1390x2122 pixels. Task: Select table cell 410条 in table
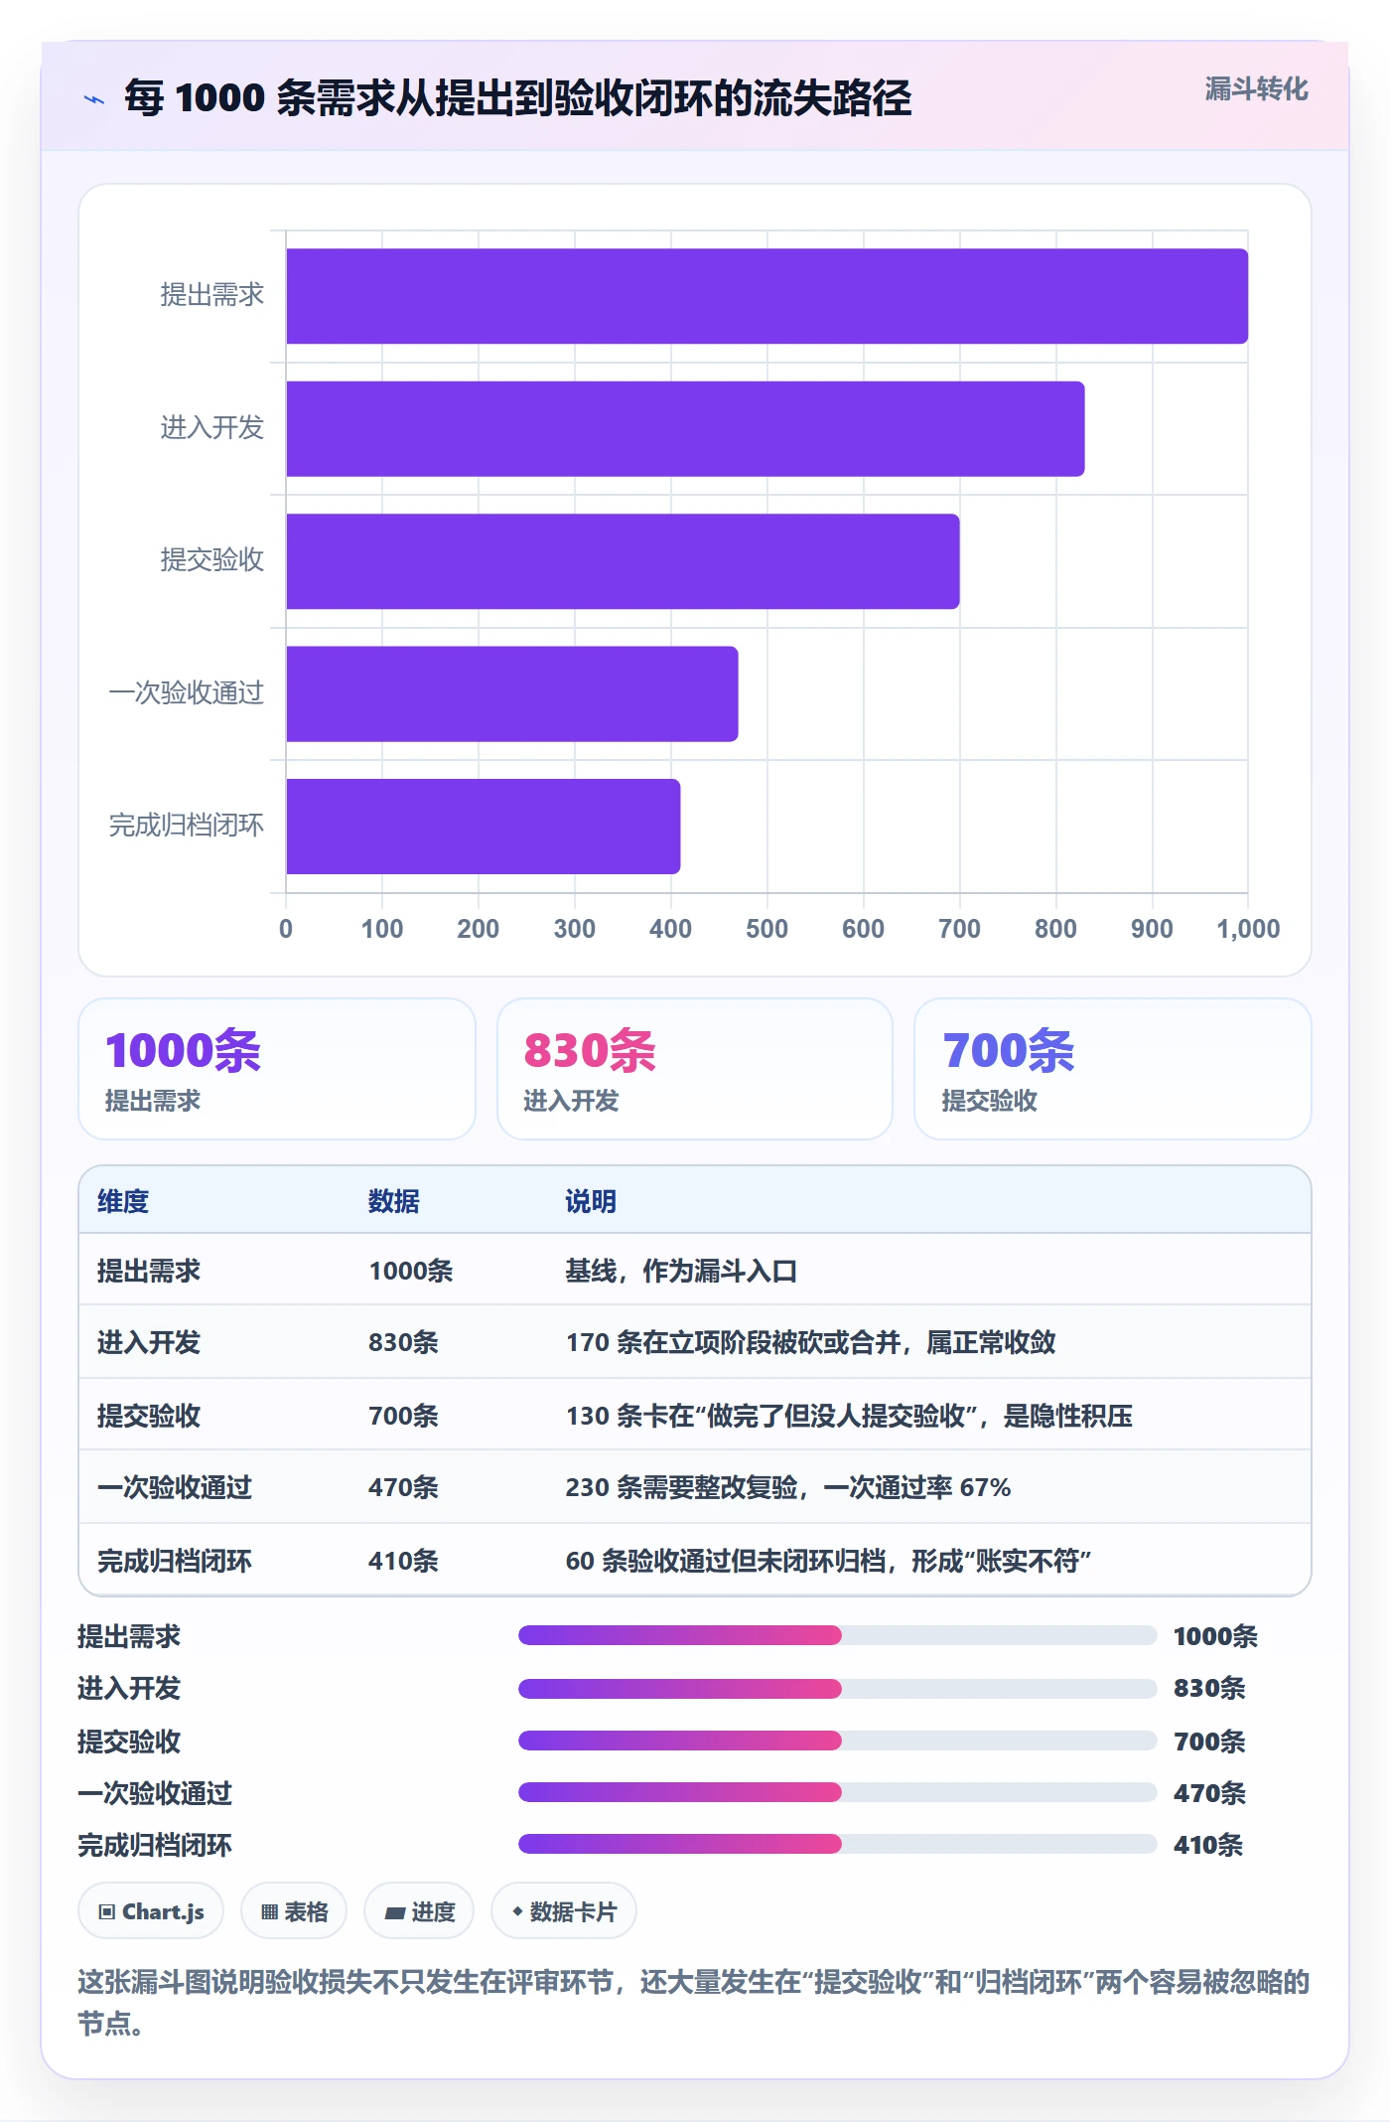pos(403,1561)
